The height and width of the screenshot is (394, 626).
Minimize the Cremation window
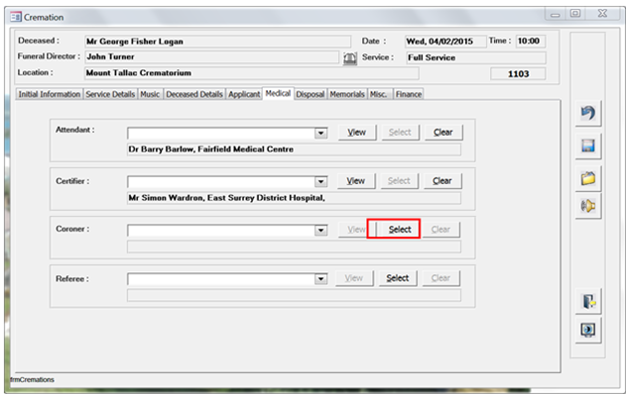point(555,14)
